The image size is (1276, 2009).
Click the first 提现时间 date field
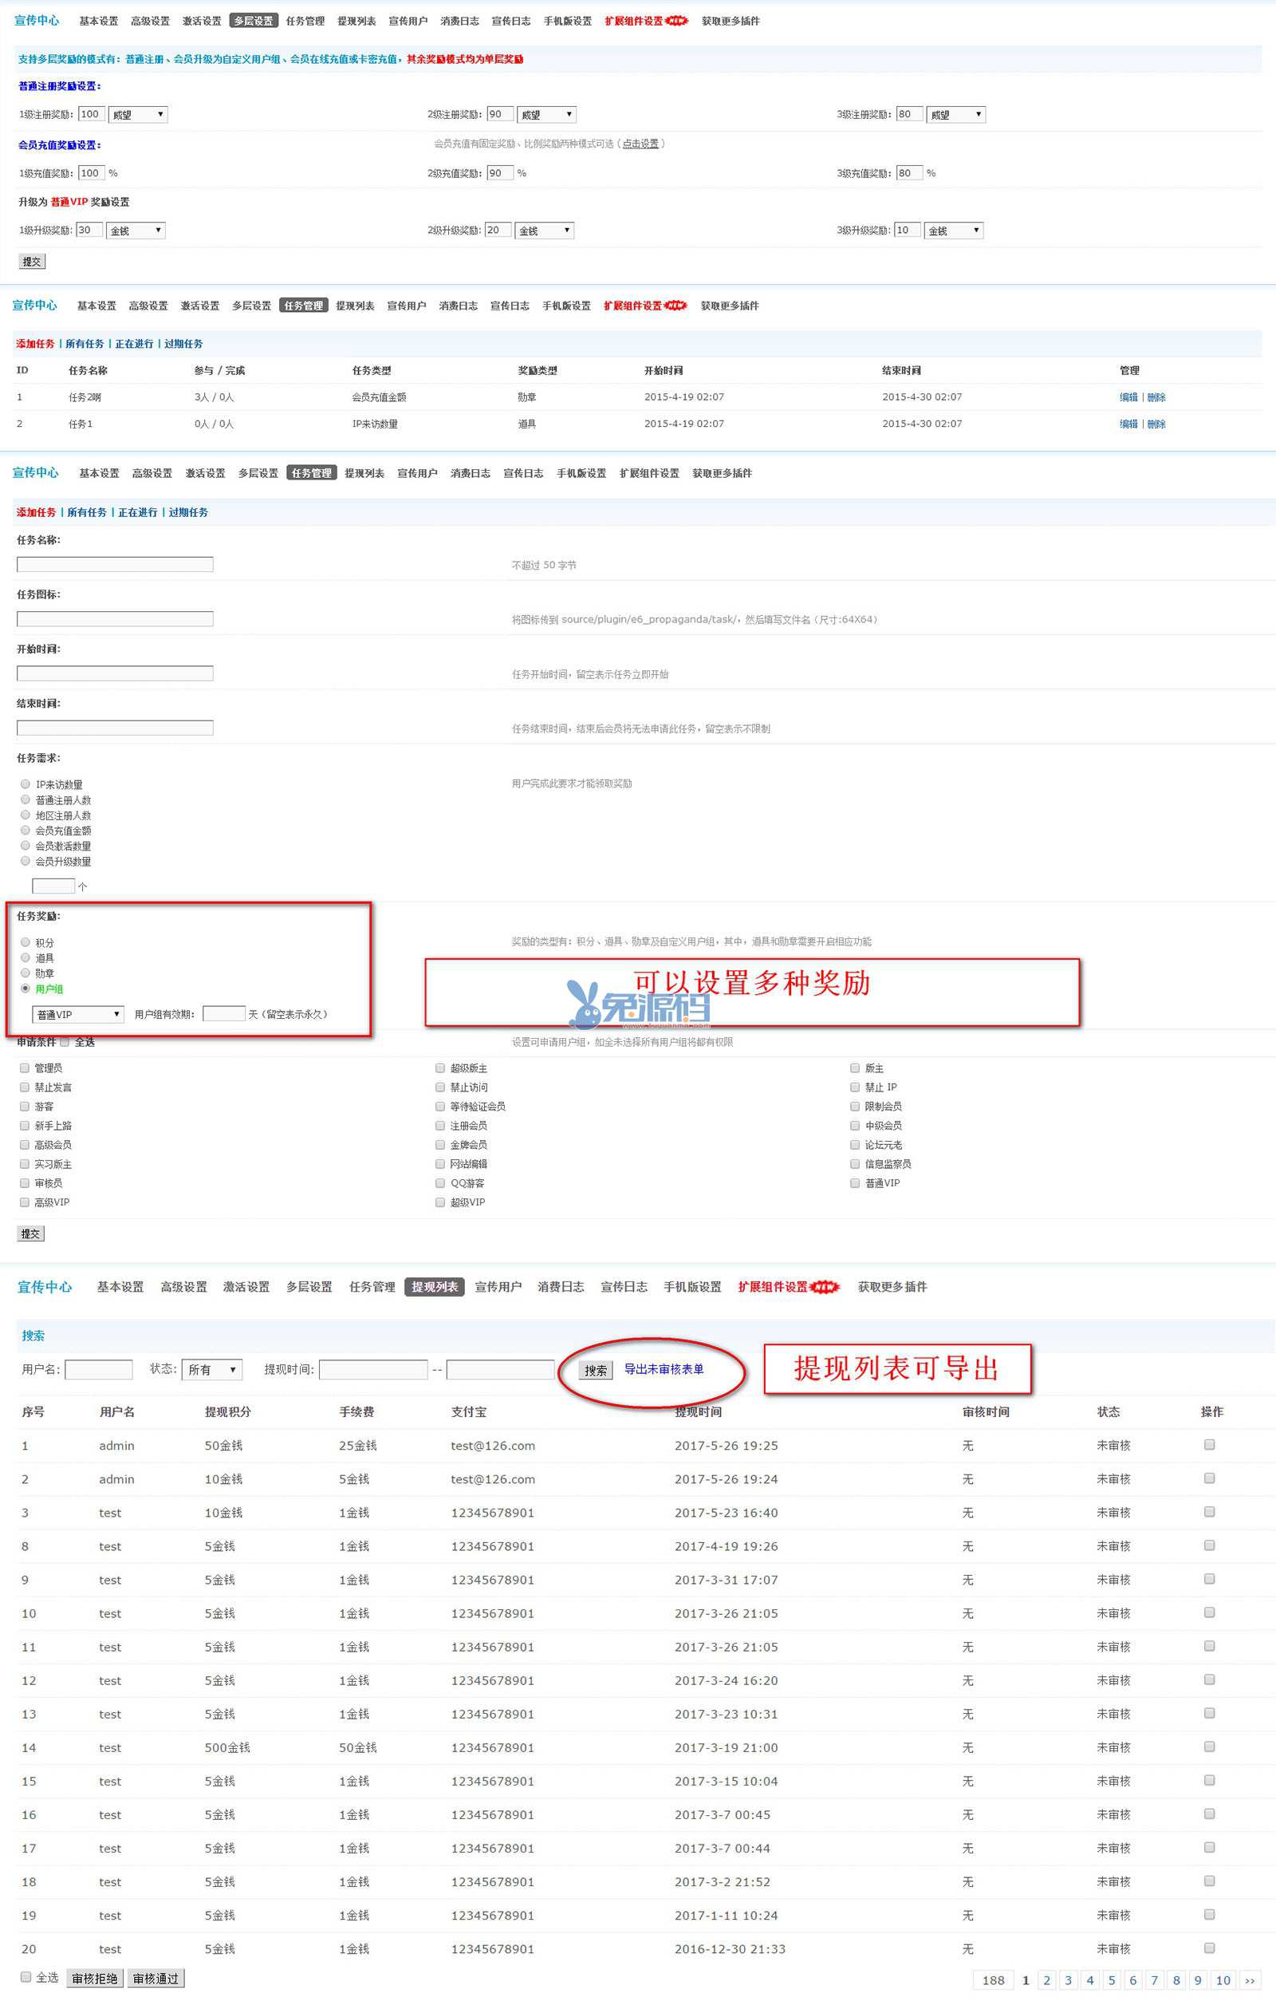372,1369
